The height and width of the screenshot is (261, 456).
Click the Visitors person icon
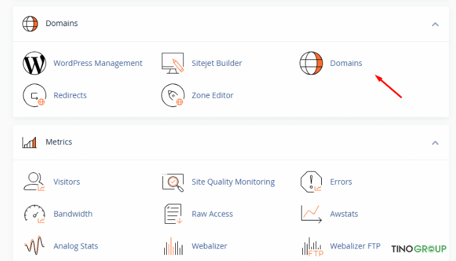pos(34,181)
